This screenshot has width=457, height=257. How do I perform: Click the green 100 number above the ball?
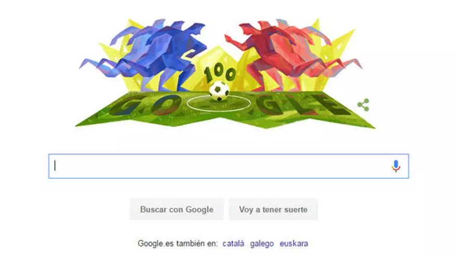(x=220, y=74)
